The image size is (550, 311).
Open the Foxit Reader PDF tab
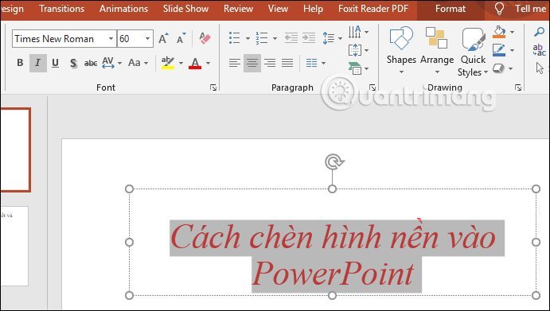(373, 9)
